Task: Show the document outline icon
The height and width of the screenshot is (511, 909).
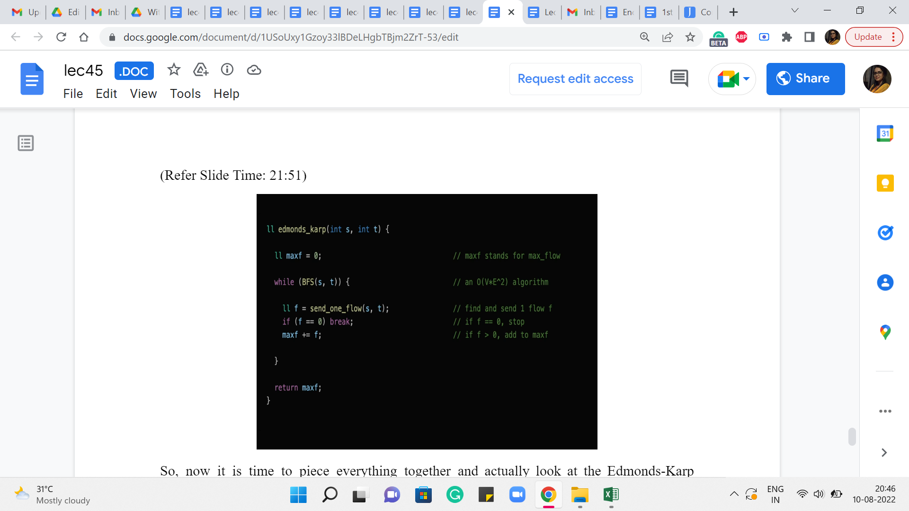Action: point(26,143)
